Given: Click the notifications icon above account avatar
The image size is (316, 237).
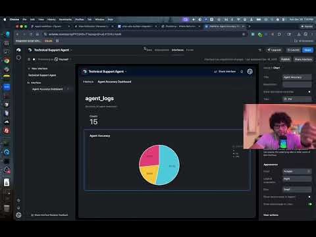Looking at the screenshot, I should pos(18,207).
